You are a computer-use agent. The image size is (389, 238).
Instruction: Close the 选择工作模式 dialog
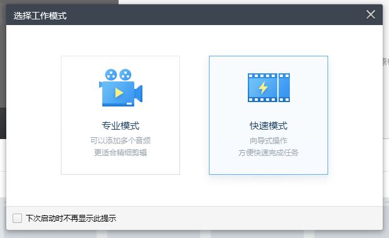click(x=371, y=14)
